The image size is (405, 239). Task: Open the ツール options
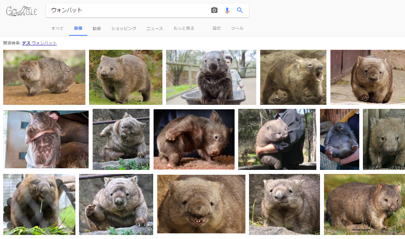(237, 28)
